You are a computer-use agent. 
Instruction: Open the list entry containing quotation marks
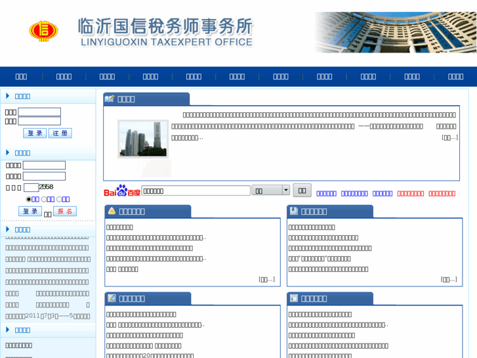(320, 259)
